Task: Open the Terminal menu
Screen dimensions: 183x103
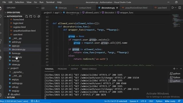Action: (x=50, y=2)
